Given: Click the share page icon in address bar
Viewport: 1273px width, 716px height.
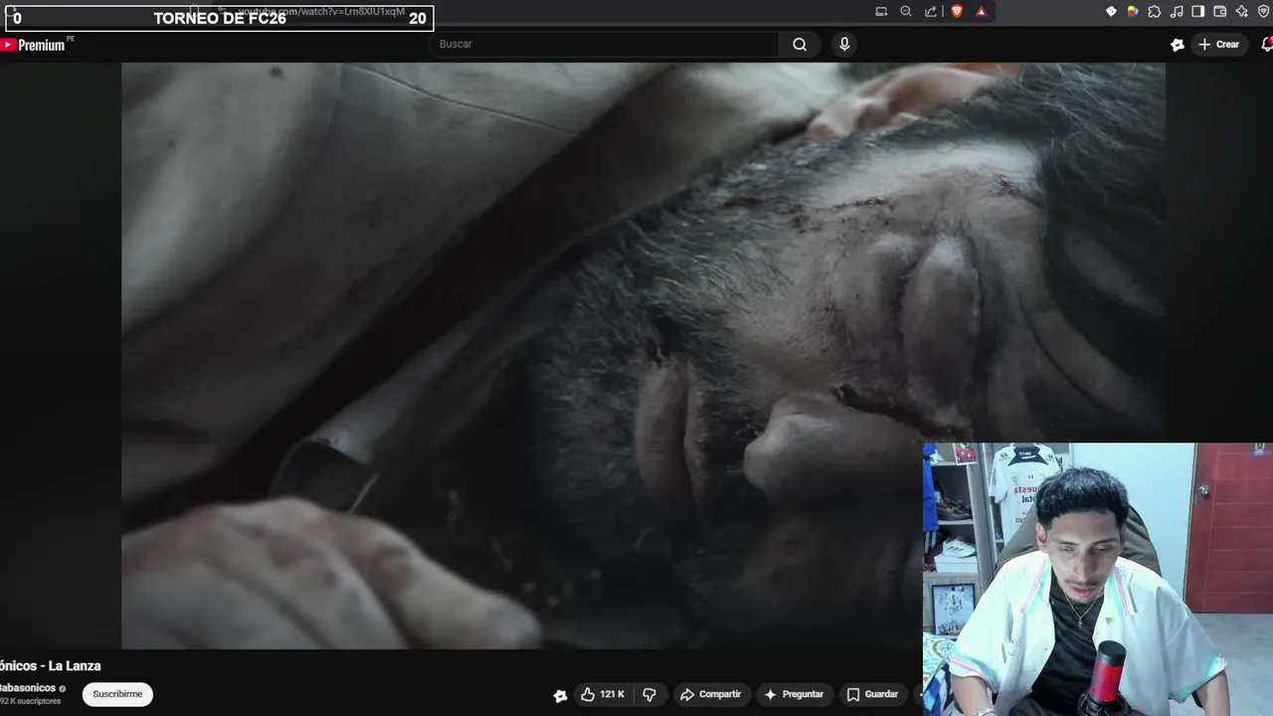Looking at the screenshot, I should click(x=931, y=11).
